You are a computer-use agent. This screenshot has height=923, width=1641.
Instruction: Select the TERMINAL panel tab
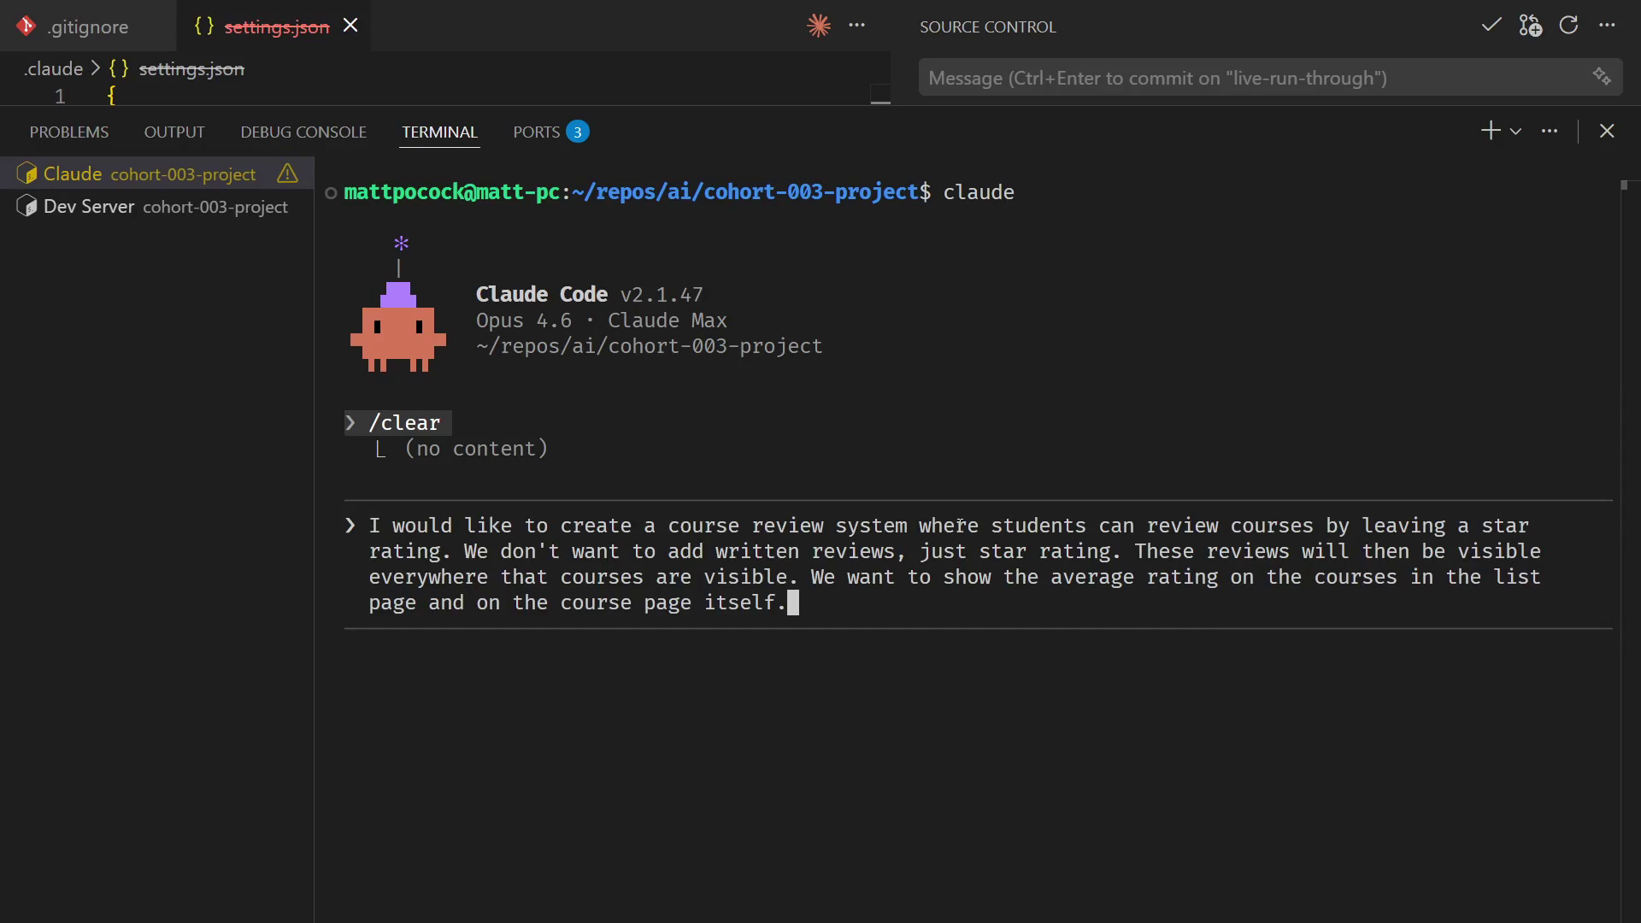(439, 132)
